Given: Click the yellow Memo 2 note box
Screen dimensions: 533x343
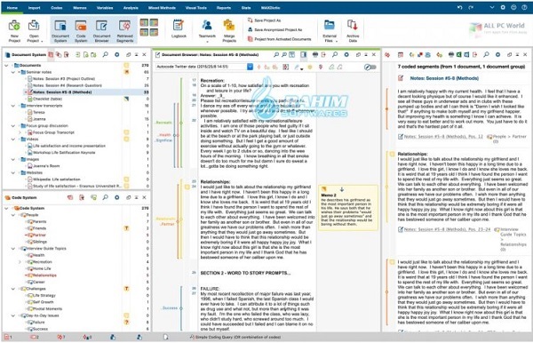Looking at the screenshot, I should [348, 208].
